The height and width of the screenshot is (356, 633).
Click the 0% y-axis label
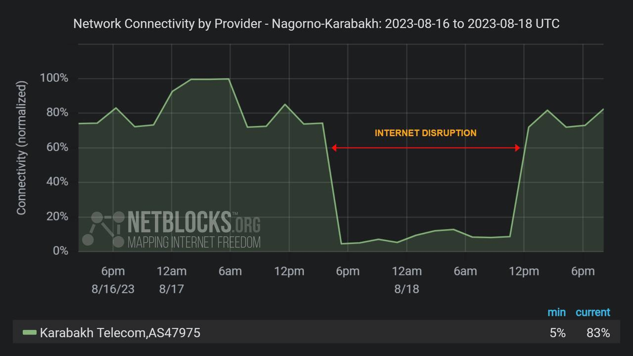click(60, 251)
